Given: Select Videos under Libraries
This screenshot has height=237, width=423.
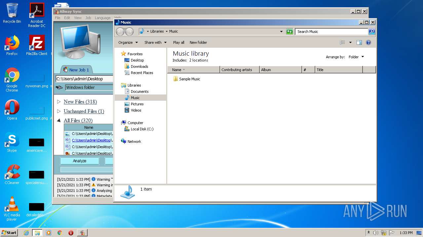Looking at the screenshot, I should point(133,110).
